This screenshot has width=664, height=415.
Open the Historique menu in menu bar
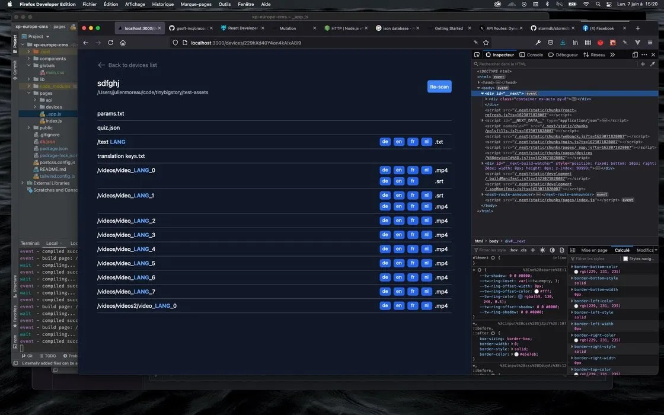(x=162, y=4)
